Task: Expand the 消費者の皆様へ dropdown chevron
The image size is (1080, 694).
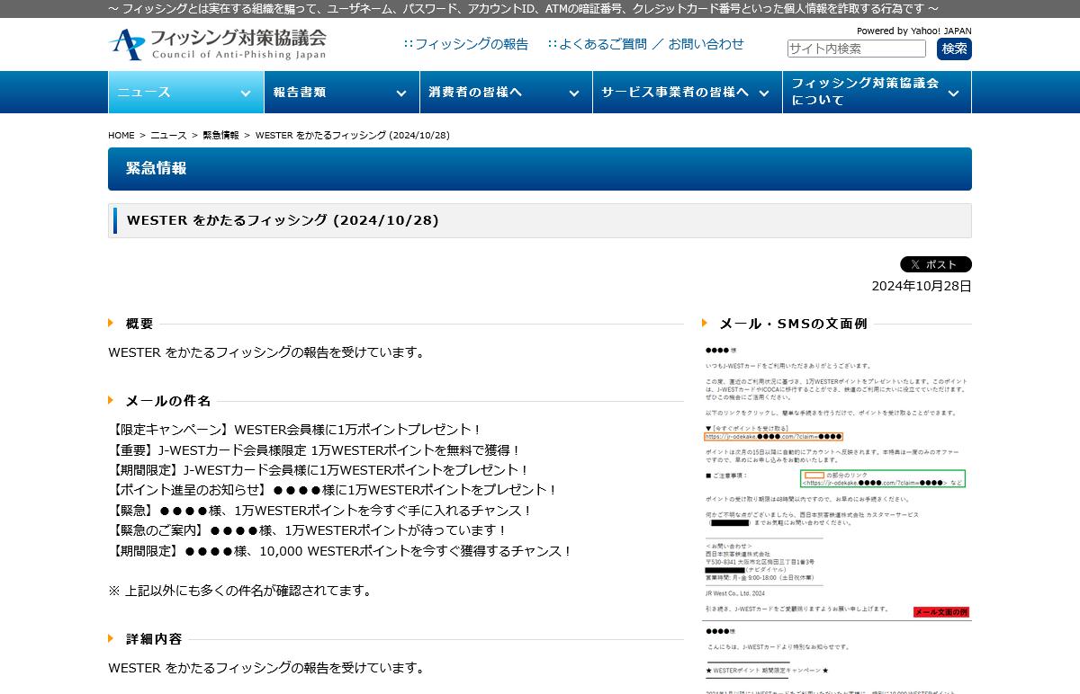Action: pyautogui.click(x=573, y=93)
